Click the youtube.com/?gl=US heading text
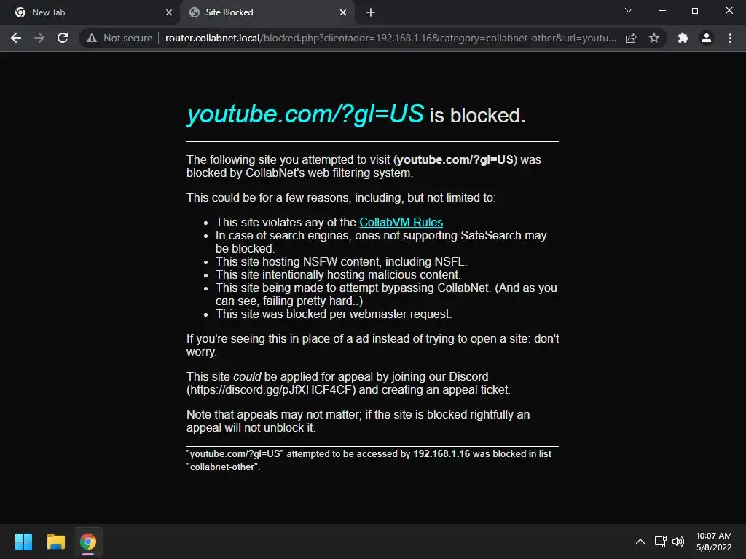This screenshot has height=559, width=746. coord(305,114)
